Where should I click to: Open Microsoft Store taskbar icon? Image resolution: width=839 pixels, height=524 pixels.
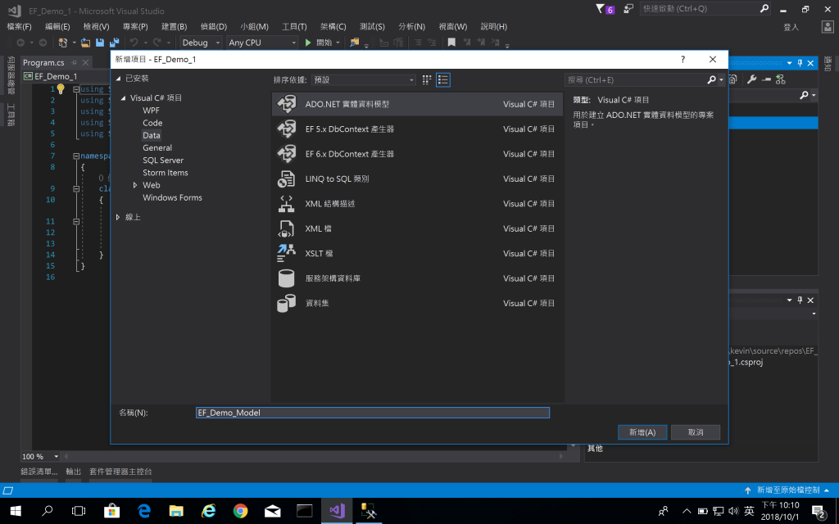[111, 511]
